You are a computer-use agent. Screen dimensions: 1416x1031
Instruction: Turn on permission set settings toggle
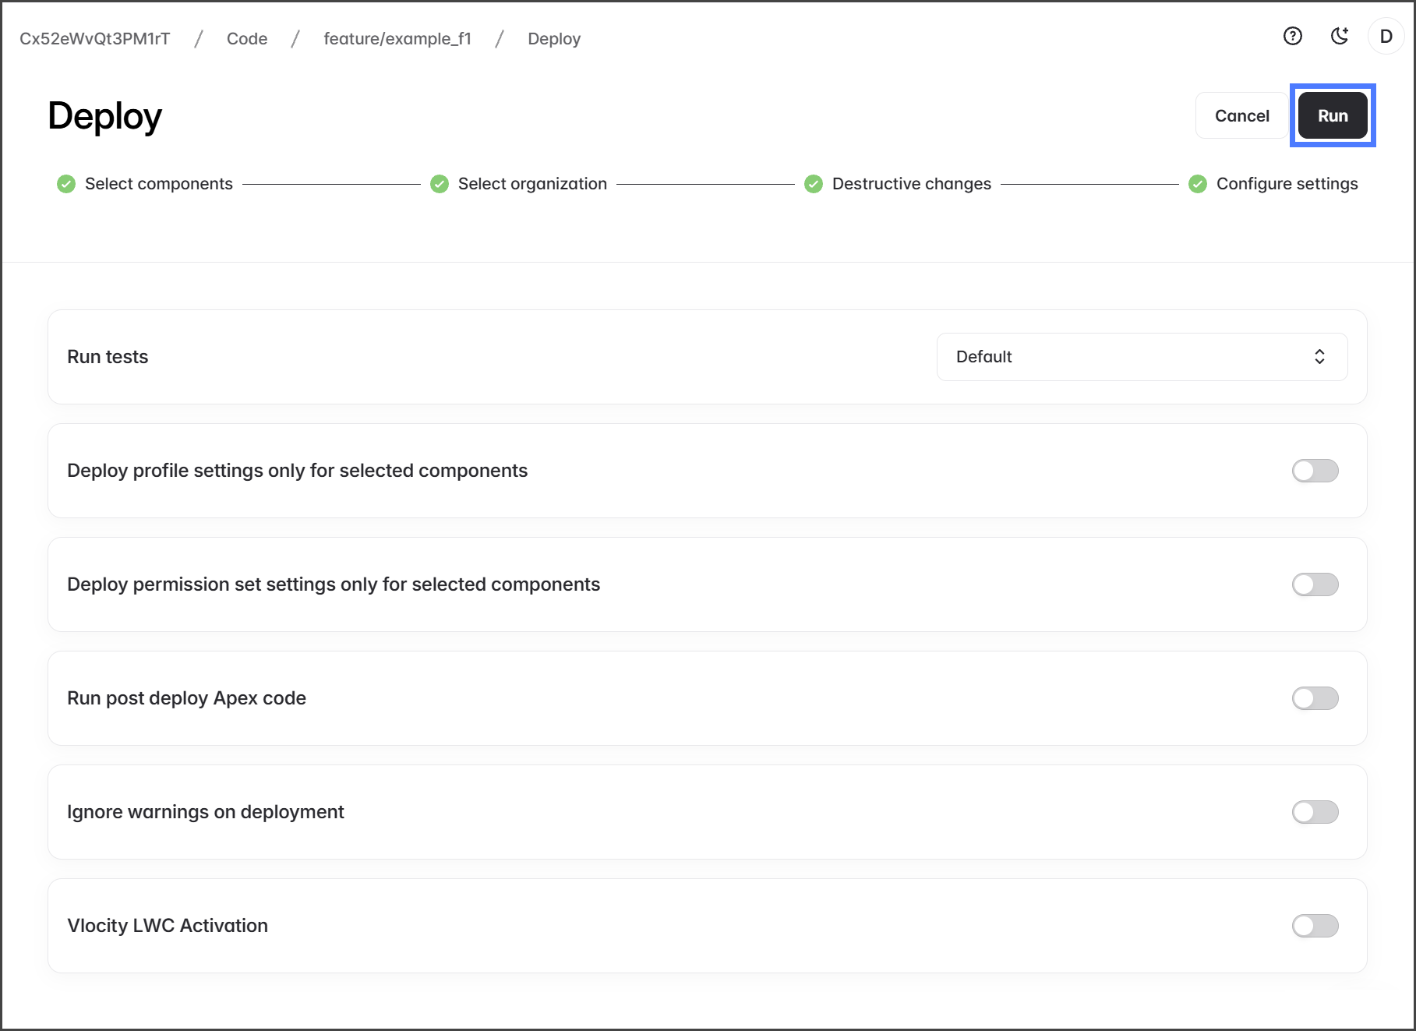1315,584
